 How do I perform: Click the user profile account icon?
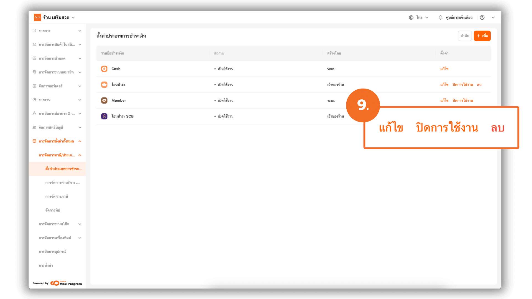point(482,17)
